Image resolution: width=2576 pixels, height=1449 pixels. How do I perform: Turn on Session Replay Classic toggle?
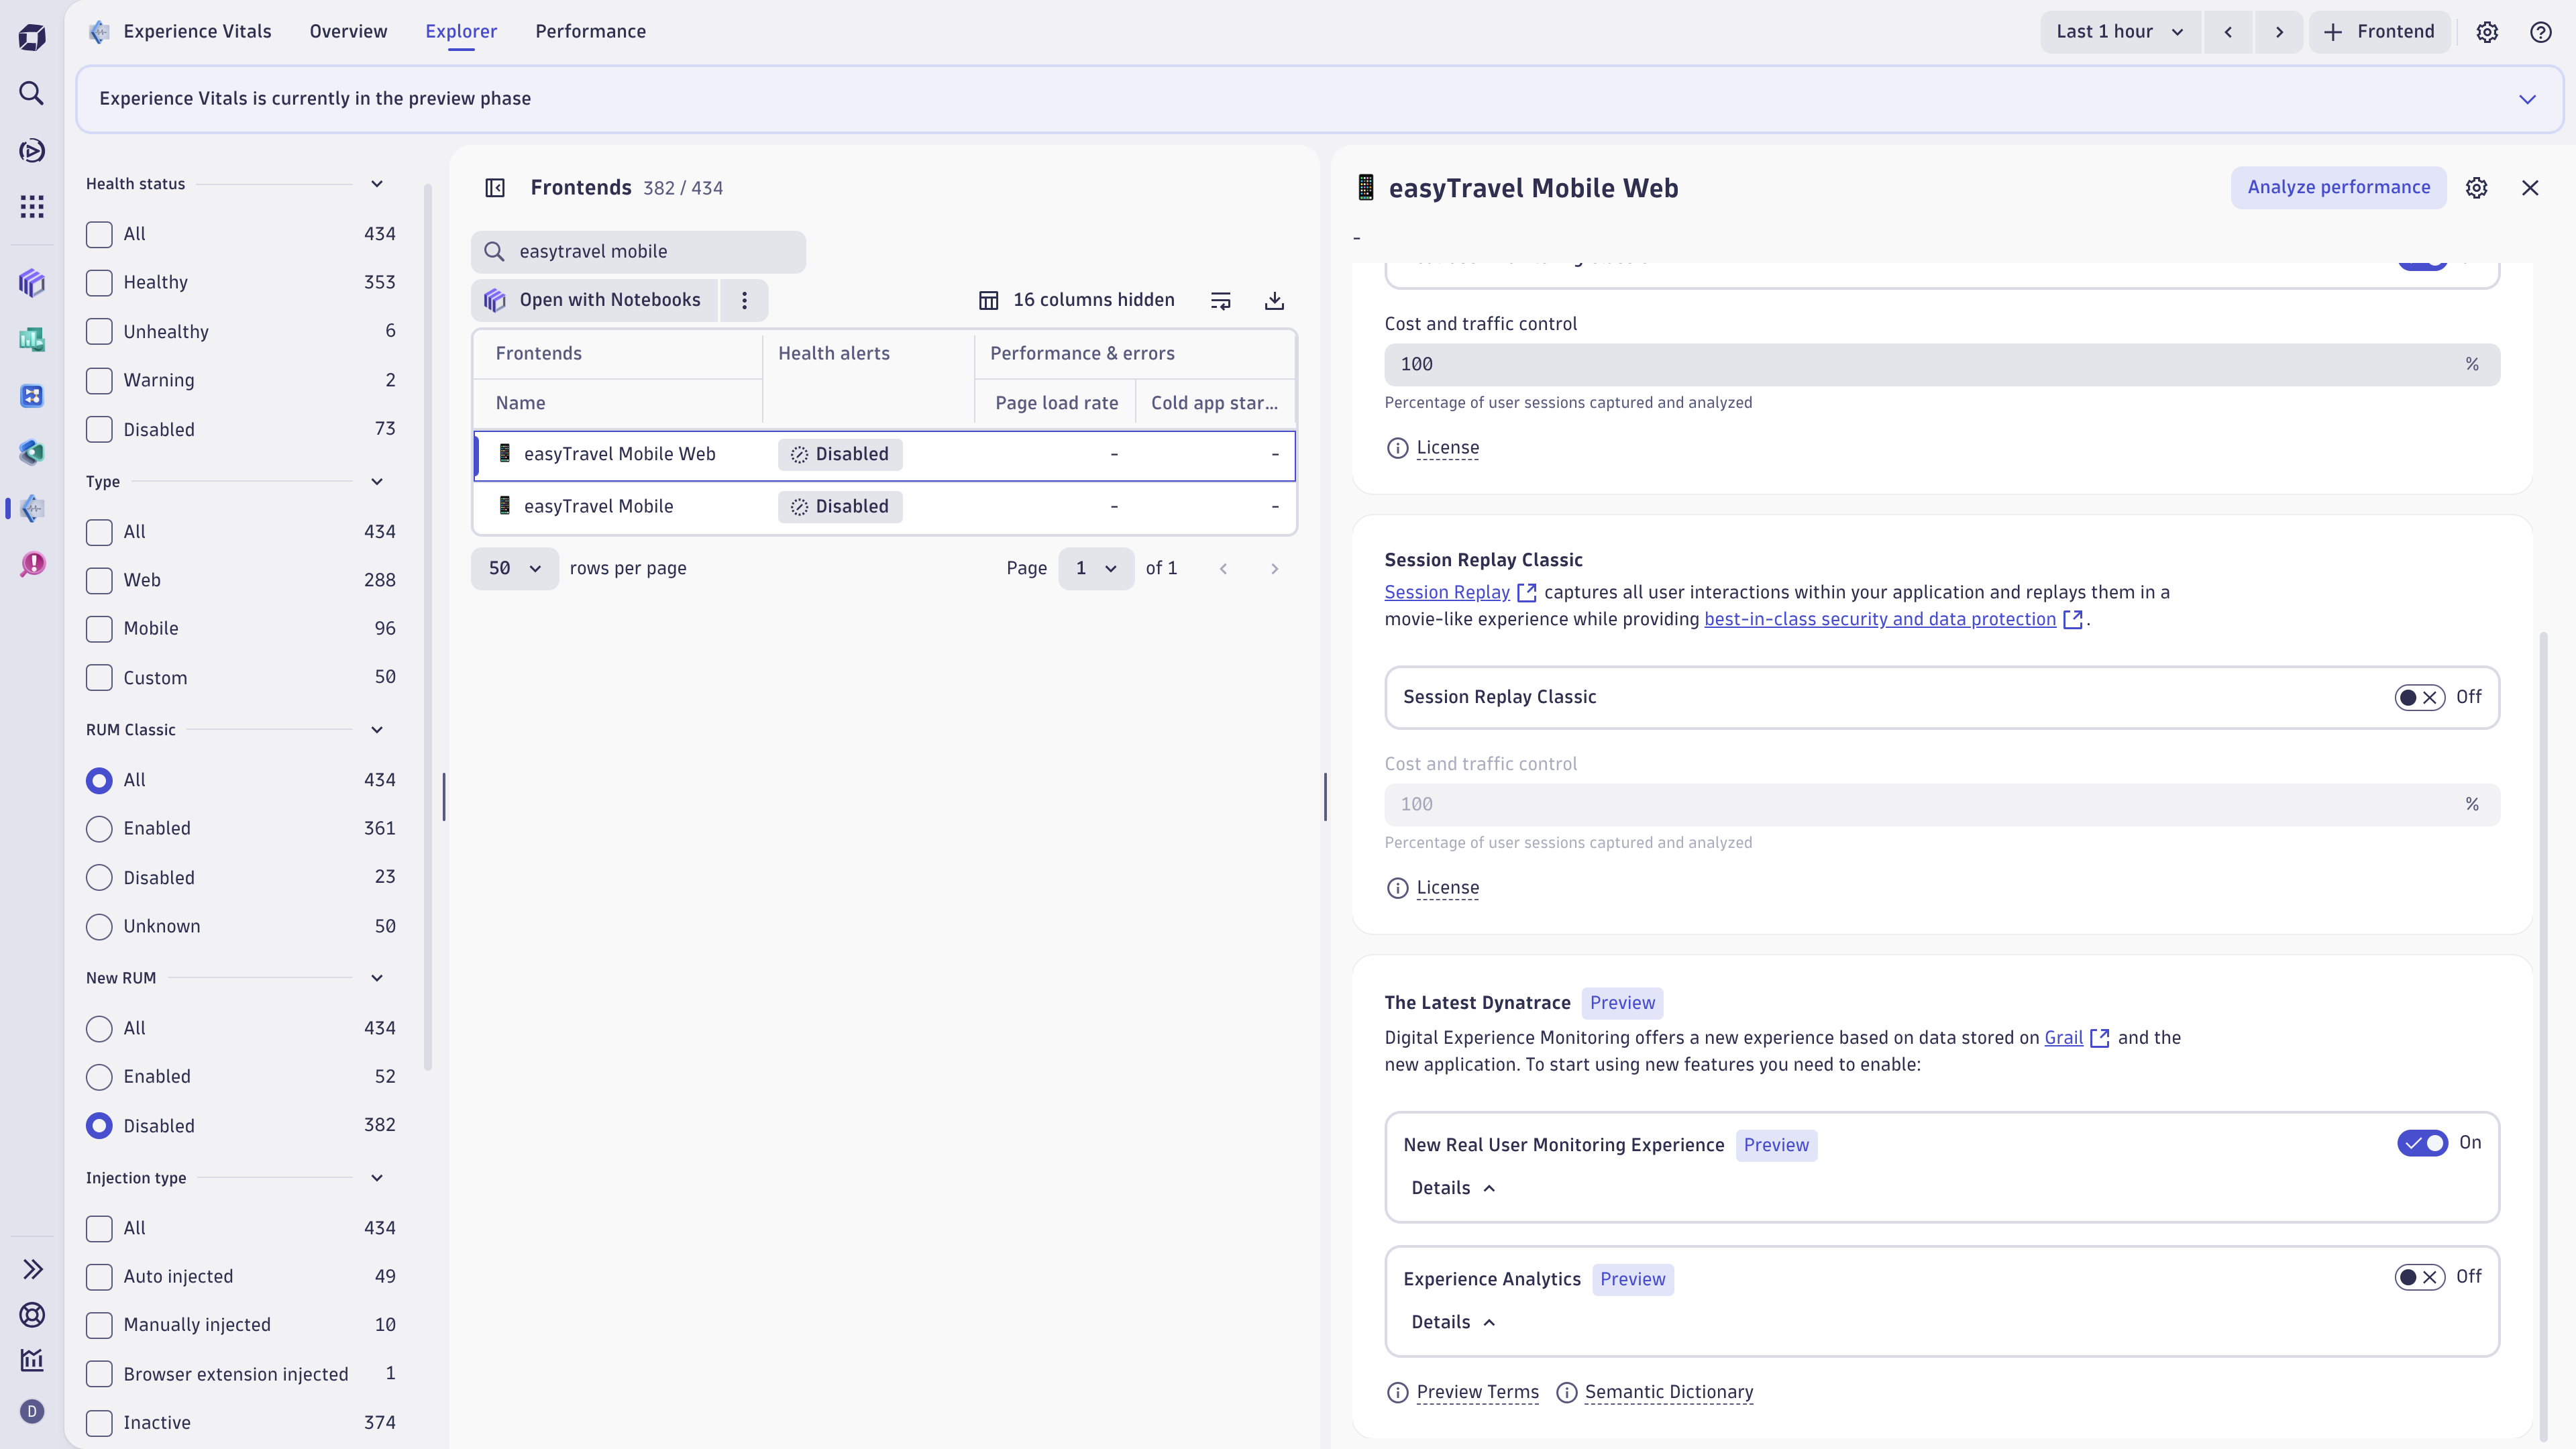[x=2419, y=697]
